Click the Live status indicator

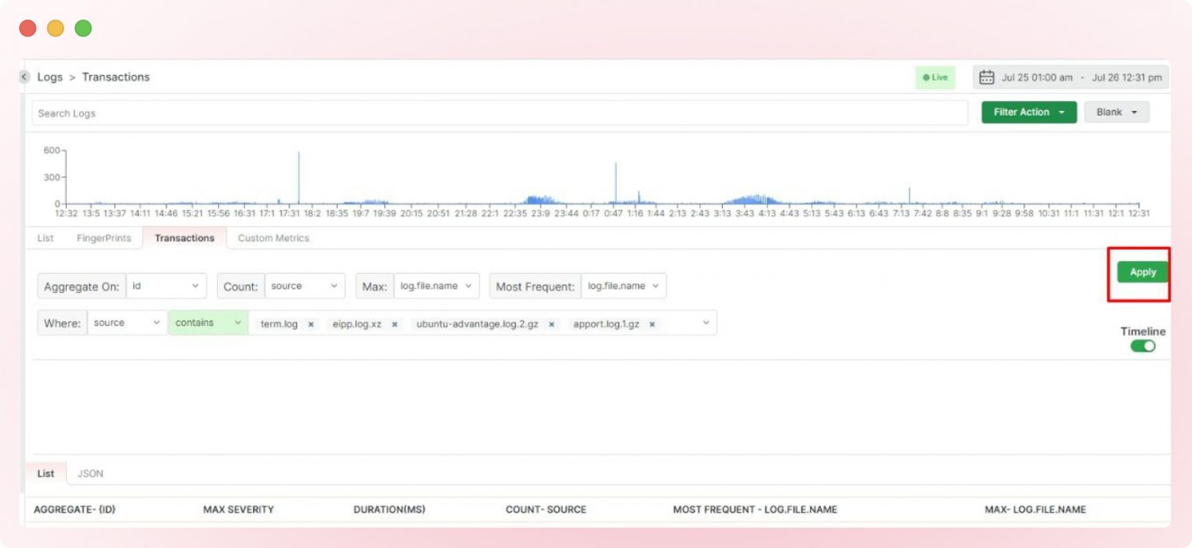point(934,77)
